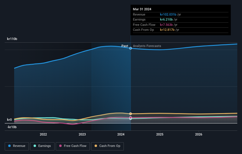Click the Revenue row label in tooltip
Image resolution: width=242 pixels, height=154 pixels.
(x=139, y=14)
